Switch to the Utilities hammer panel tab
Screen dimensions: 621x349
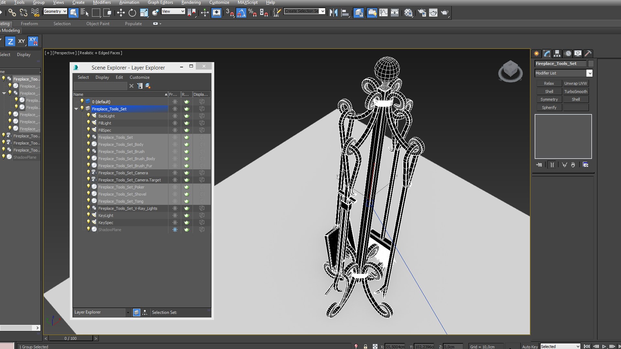click(588, 53)
